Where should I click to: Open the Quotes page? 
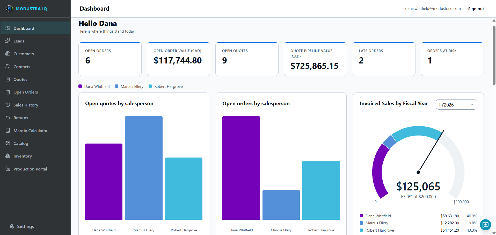[x=35, y=79]
